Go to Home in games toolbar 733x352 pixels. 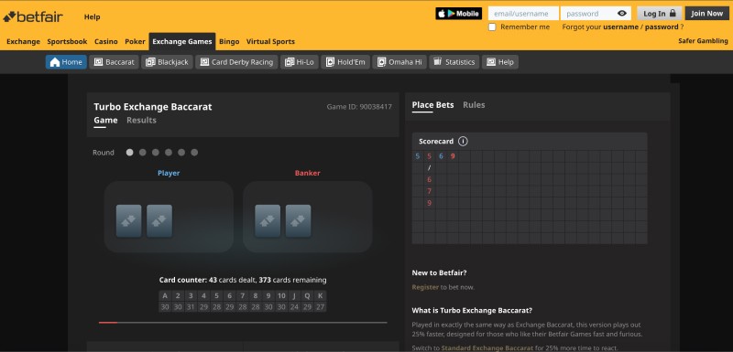[66, 62]
